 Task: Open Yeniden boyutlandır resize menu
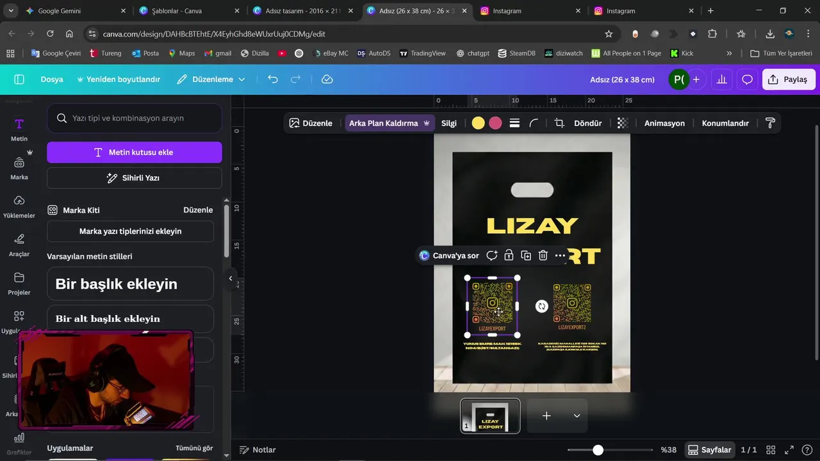[x=119, y=79]
